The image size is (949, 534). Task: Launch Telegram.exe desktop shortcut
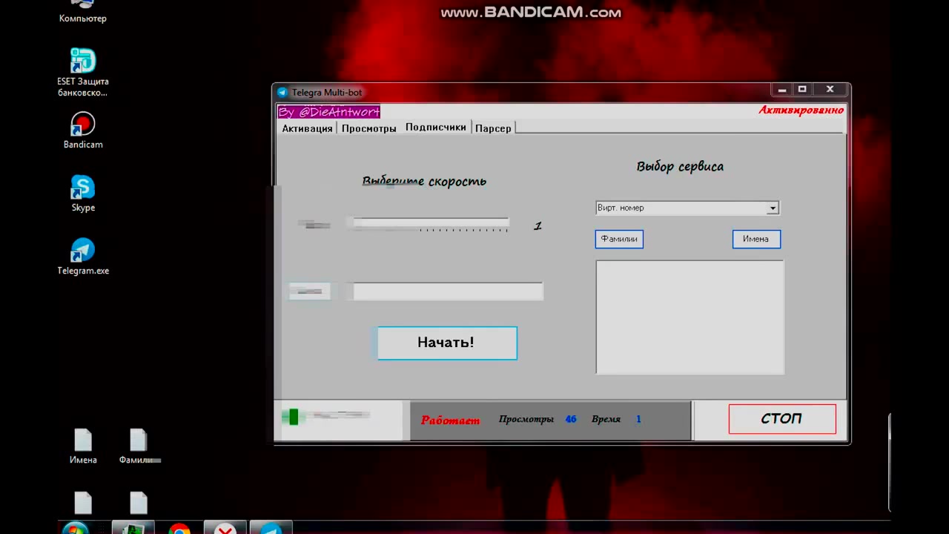[x=82, y=251]
